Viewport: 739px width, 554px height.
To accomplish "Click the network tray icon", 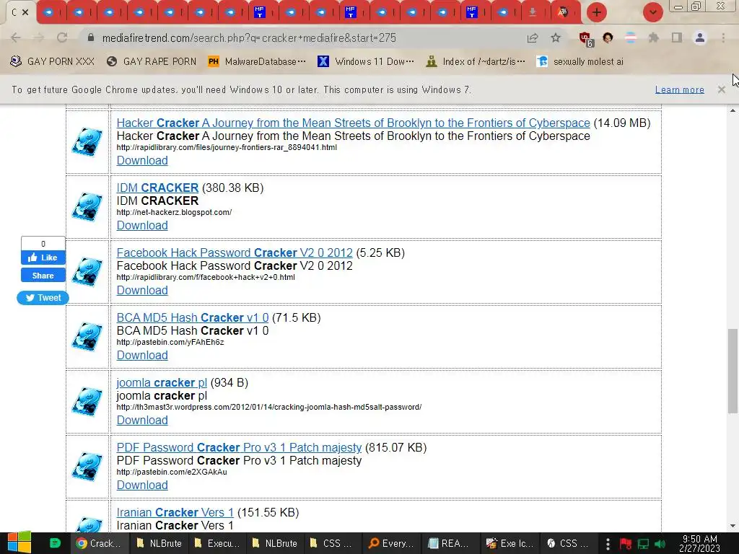I will click(643, 544).
